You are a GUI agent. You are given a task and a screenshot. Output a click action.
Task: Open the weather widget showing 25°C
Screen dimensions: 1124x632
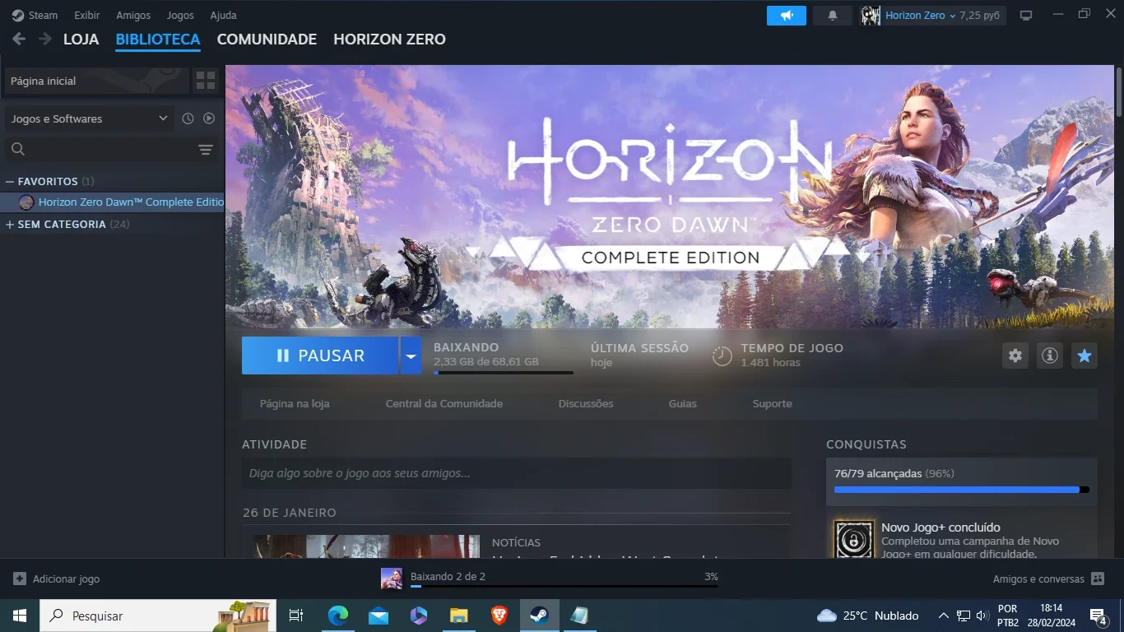coord(868,616)
